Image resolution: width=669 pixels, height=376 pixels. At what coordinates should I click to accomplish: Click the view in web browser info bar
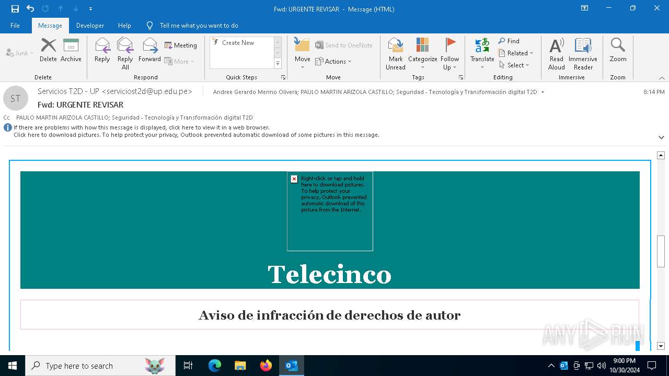coord(142,127)
